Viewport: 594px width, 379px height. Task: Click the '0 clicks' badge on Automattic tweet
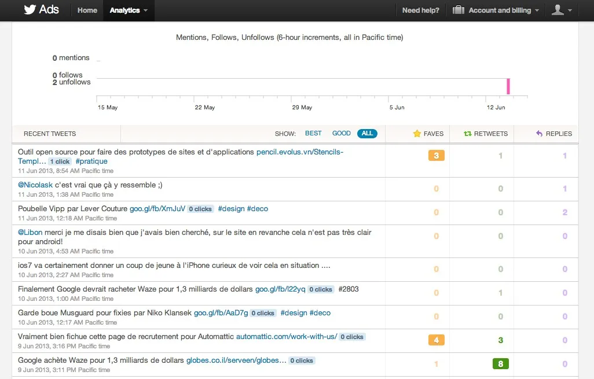(x=352, y=337)
